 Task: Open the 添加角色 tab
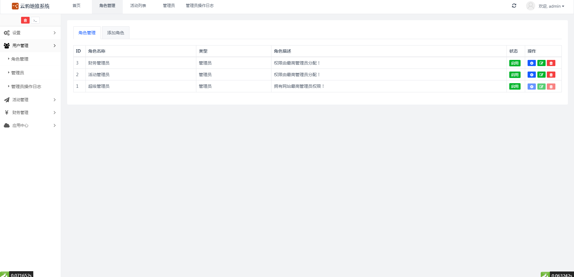[x=115, y=33]
